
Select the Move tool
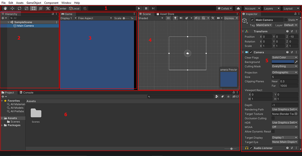click(x=12, y=8)
